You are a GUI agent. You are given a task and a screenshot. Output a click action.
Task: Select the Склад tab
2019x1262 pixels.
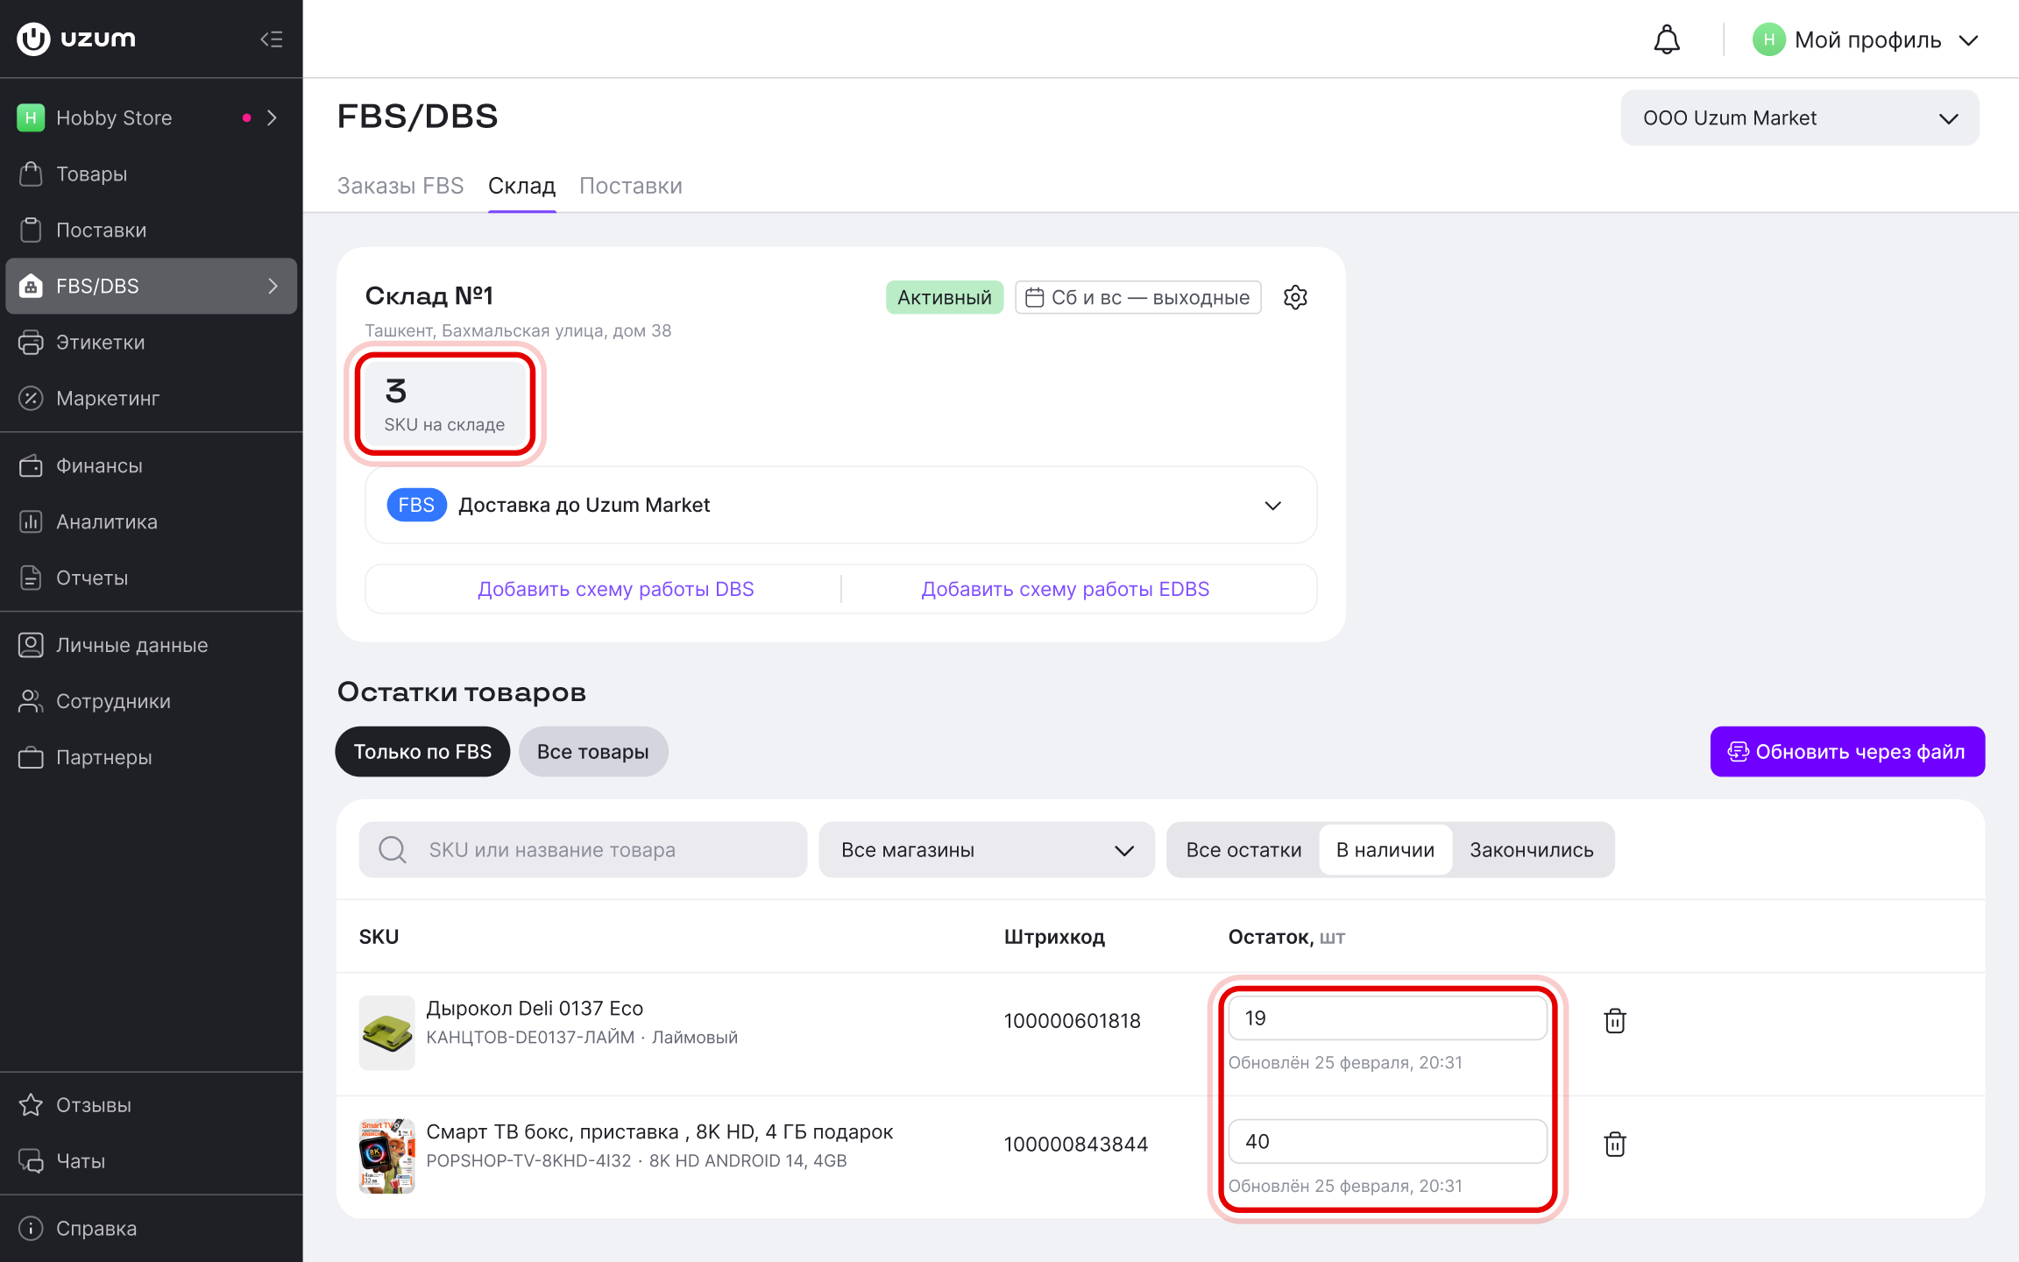point(521,186)
